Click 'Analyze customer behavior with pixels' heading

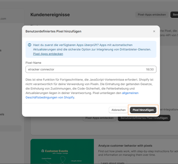click(125, 146)
